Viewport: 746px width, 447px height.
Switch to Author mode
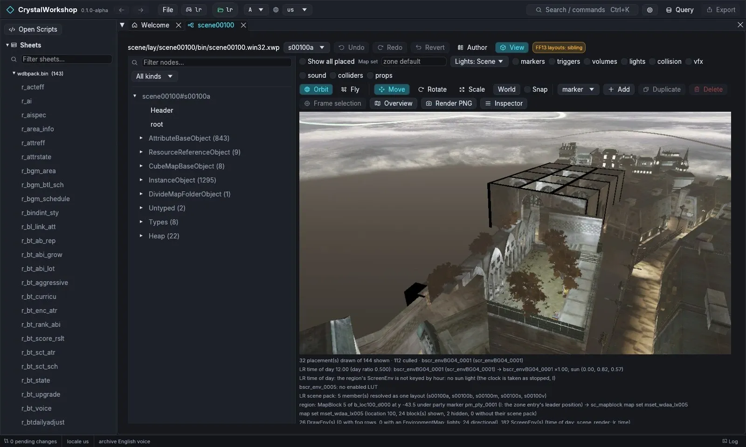click(x=472, y=47)
